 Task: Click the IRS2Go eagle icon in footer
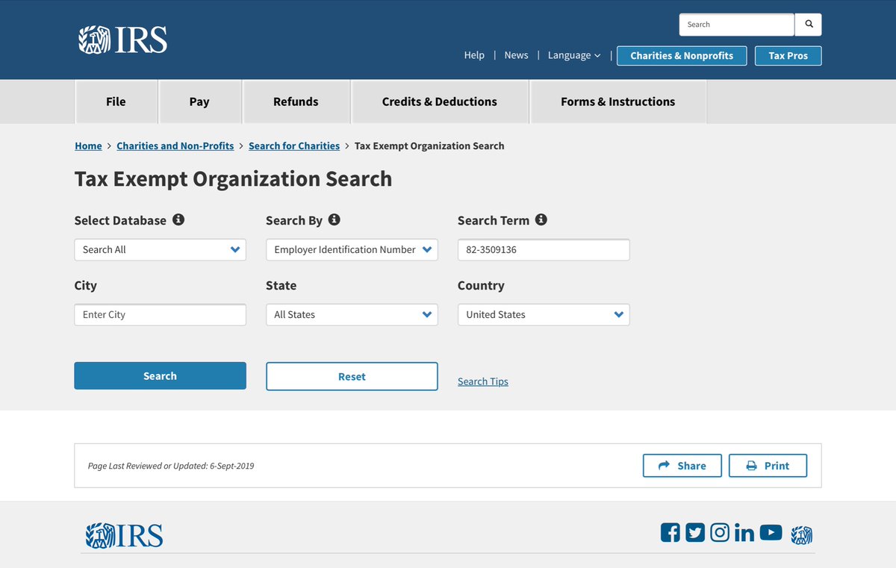coord(801,534)
